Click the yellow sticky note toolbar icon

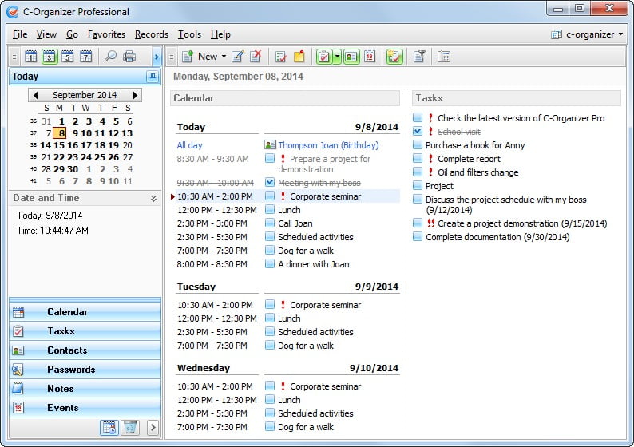point(299,57)
